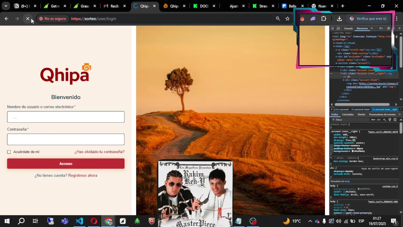Screen dimensions: 403x227
Task: Open Visual Studio Code from taskbar
Action: tap(79, 221)
